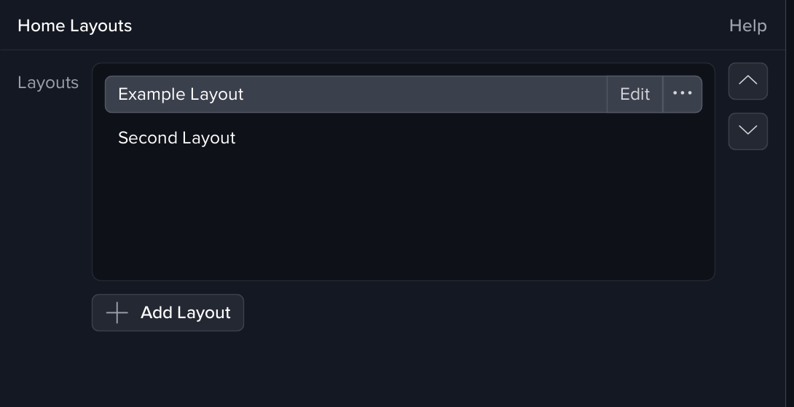Image resolution: width=794 pixels, height=407 pixels.
Task: Open the Help link
Action: point(747,25)
